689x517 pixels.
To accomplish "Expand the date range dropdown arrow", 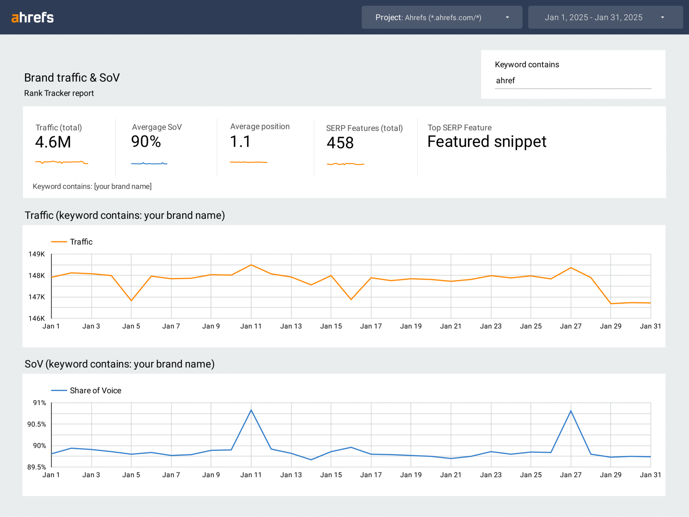I will pyautogui.click(x=662, y=17).
